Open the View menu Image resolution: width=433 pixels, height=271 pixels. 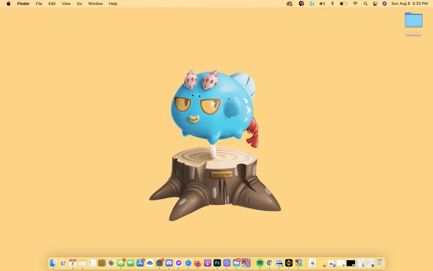click(x=66, y=4)
